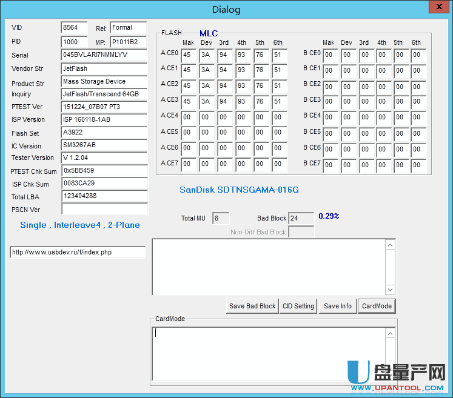Open CID Setting
453x398 pixels.
click(300, 306)
